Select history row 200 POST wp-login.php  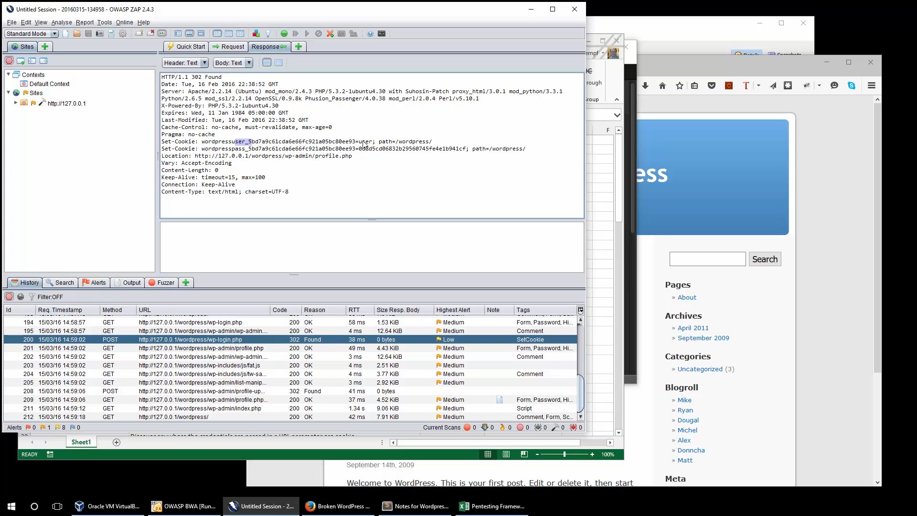[x=290, y=340]
